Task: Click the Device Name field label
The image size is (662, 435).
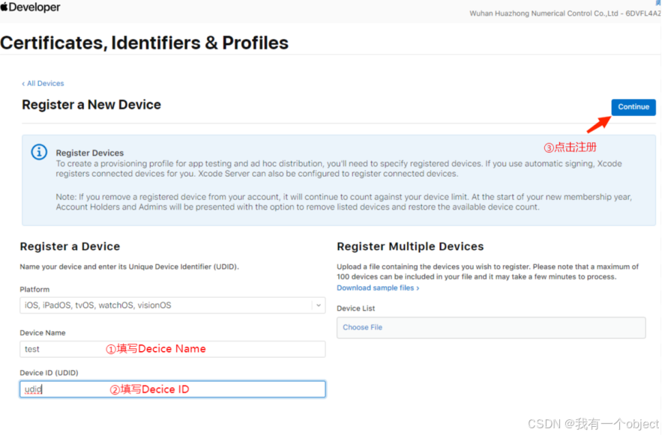Action: (x=43, y=333)
